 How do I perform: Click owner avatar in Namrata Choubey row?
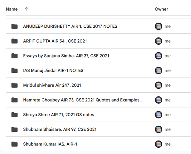(158, 100)
